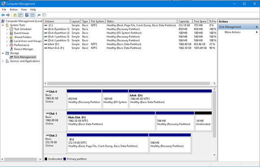This screenshot has height=167, width=260.
Task: Select Disk 2 586 MB recovery block
Action: point(170,143)
